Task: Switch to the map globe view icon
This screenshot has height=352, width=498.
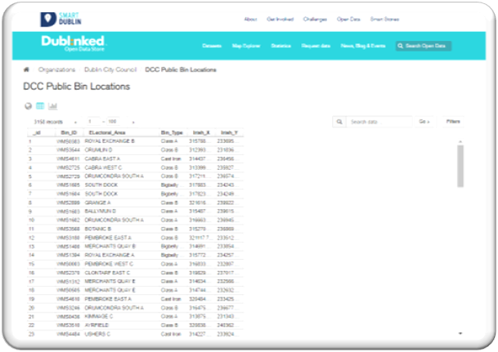Action: (x=29, y=106)
